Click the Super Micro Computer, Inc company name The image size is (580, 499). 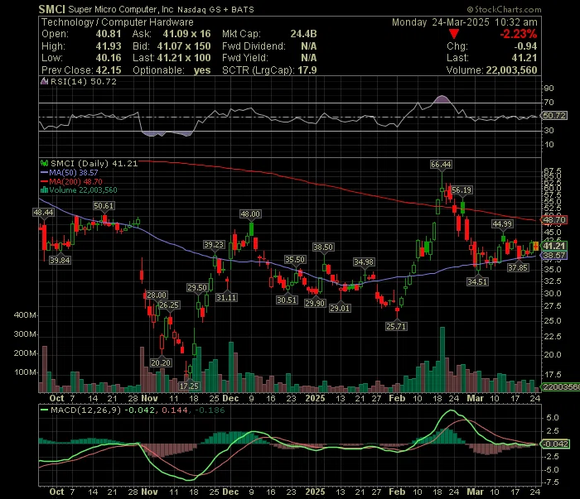pyautogui.click(x=121, y=10)
